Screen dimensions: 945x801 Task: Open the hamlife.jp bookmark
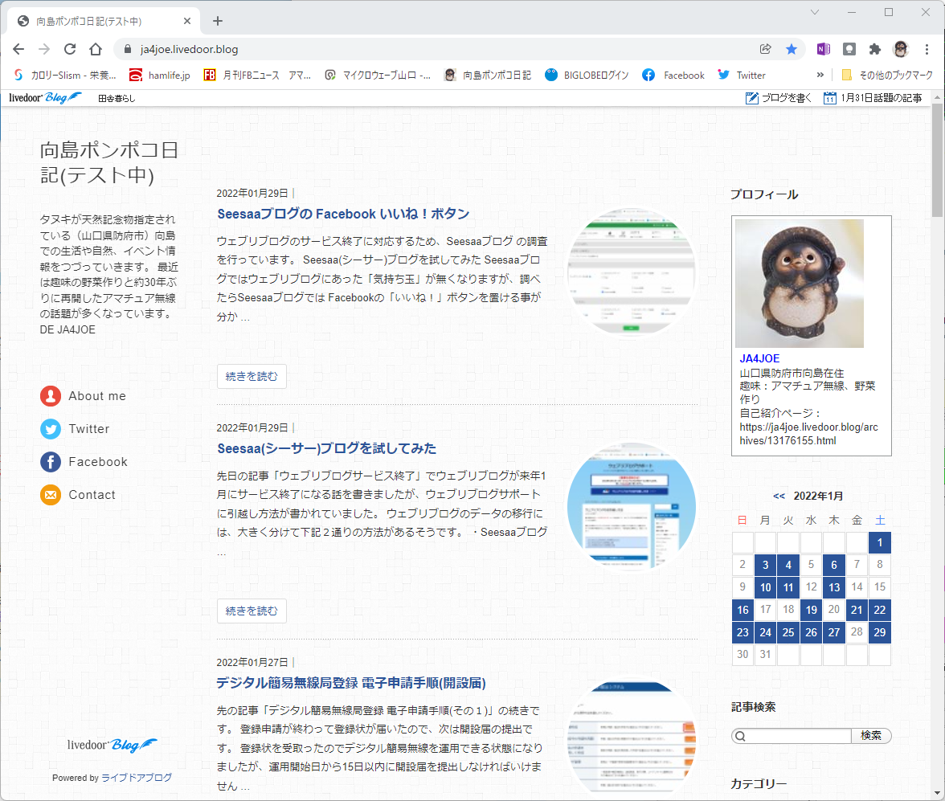tap(160, 76)
